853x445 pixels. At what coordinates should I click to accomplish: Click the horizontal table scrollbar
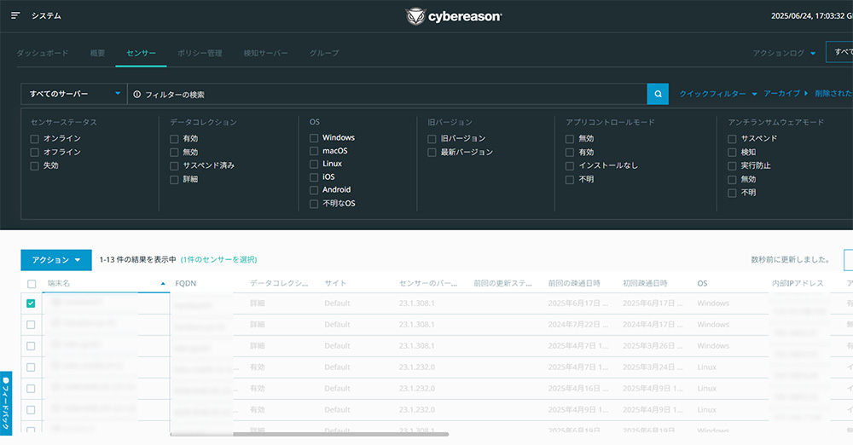[309, 434]
